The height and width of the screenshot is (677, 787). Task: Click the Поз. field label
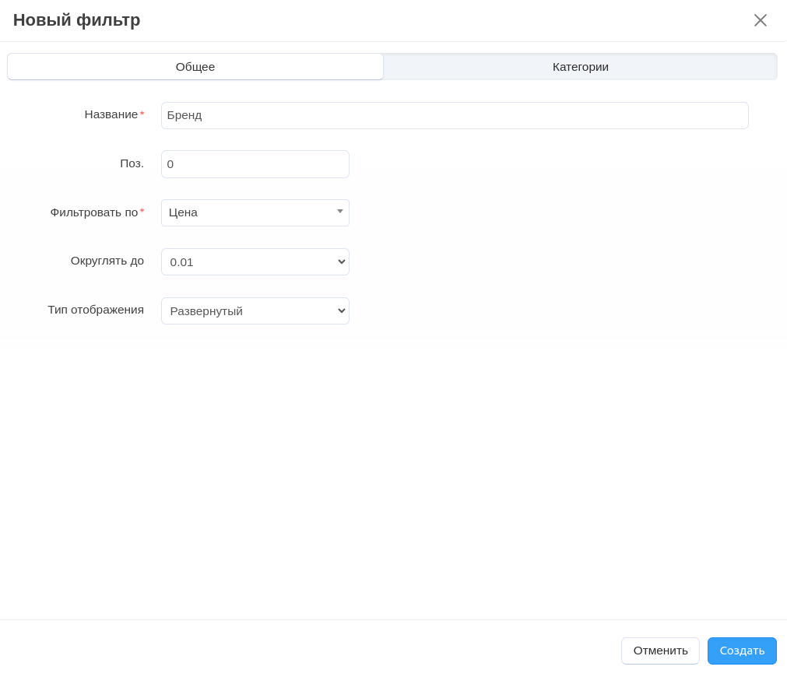(132, 163)
